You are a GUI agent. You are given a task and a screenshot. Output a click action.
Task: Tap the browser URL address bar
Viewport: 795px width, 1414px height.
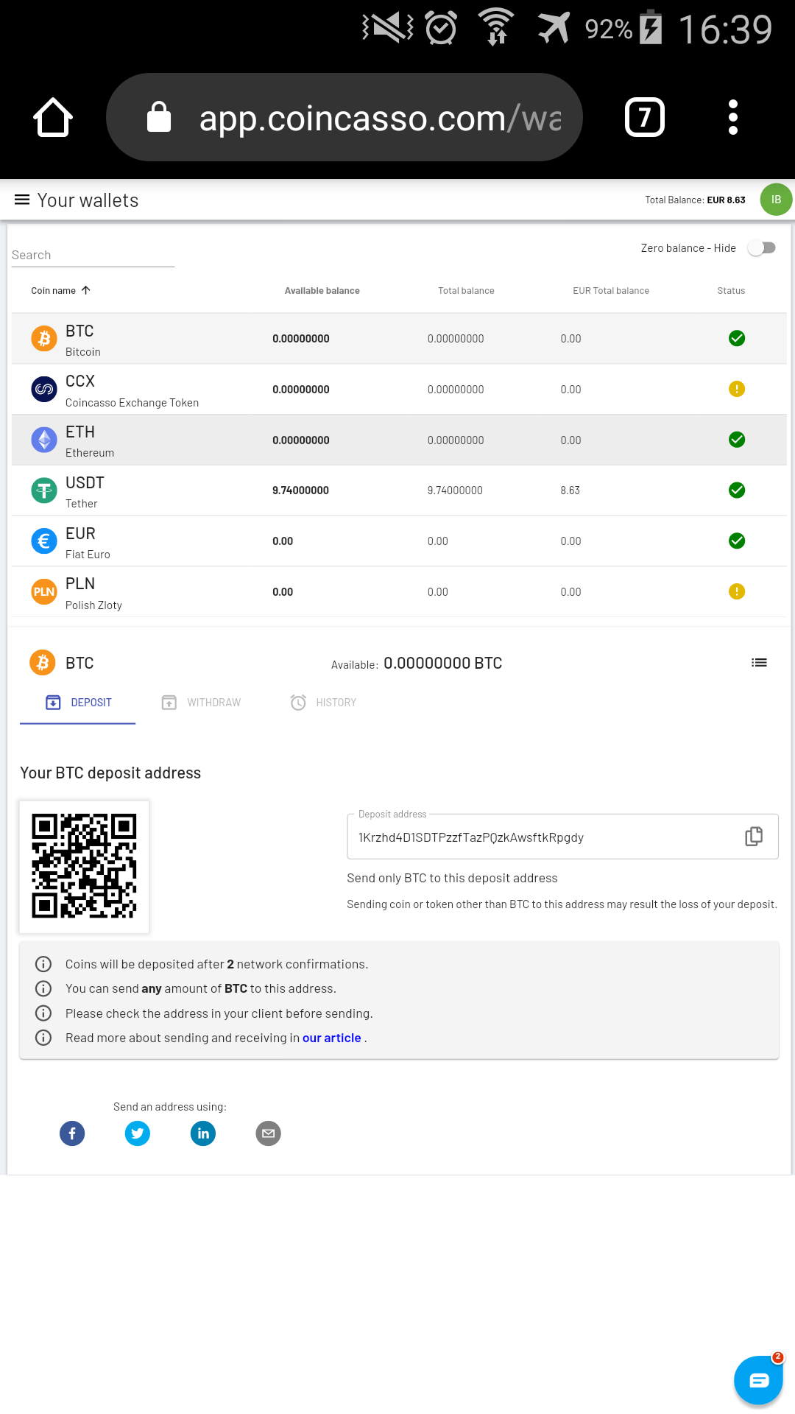point(344,117)
